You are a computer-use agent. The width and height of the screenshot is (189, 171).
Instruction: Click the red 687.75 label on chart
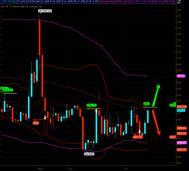coord(137,137)
